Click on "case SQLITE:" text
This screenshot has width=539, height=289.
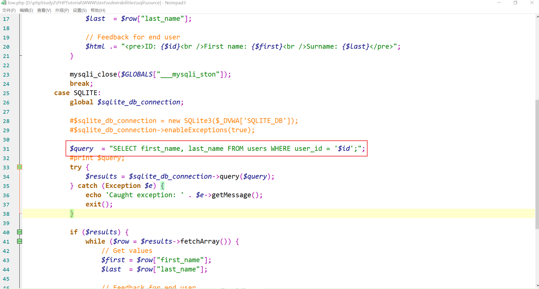(x=77, y=93)
